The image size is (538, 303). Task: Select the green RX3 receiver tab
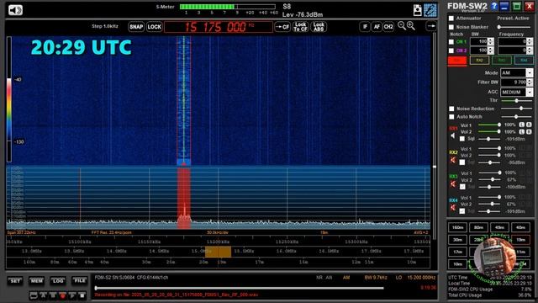(501, 60)
